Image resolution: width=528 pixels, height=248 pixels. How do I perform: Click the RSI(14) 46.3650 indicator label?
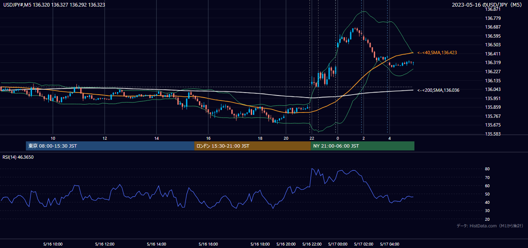(x=18, y=157)
